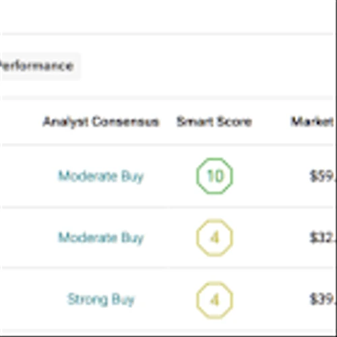Click the word Analyst in the column header
This screenshot has width=337, height=337.
coord(65,122)
